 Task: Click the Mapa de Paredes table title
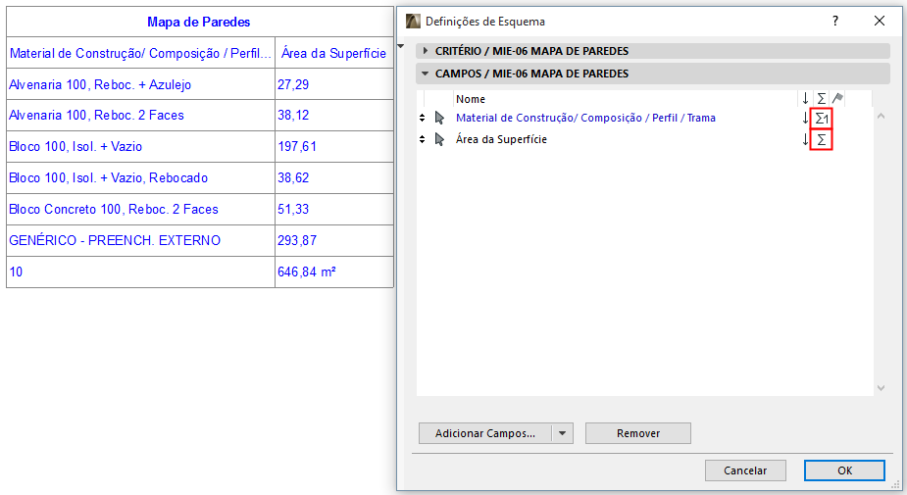coord(198,22)
